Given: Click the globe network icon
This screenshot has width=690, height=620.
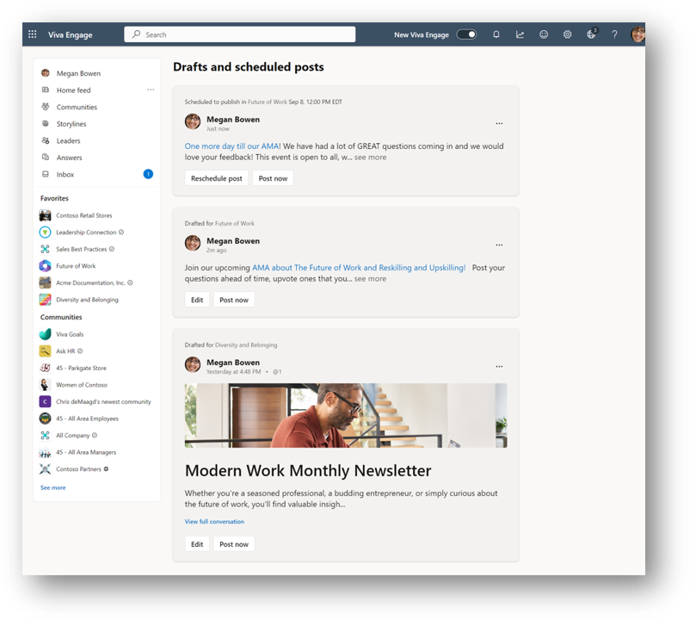Looking at the screenshot, I should click(x=591, y=34).
